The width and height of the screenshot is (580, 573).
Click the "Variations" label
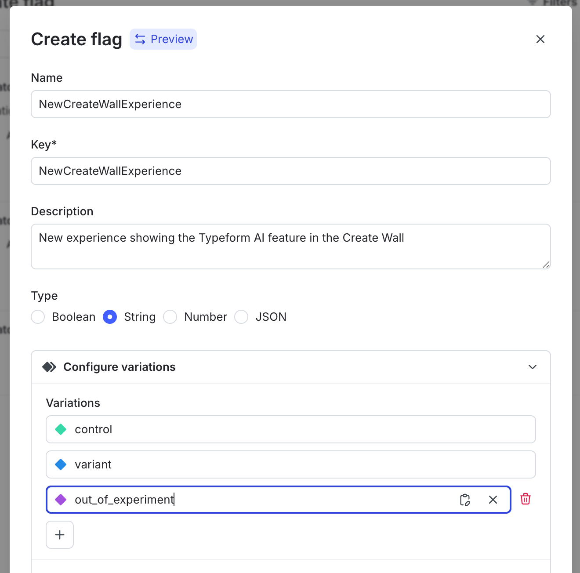coord(73,403)
